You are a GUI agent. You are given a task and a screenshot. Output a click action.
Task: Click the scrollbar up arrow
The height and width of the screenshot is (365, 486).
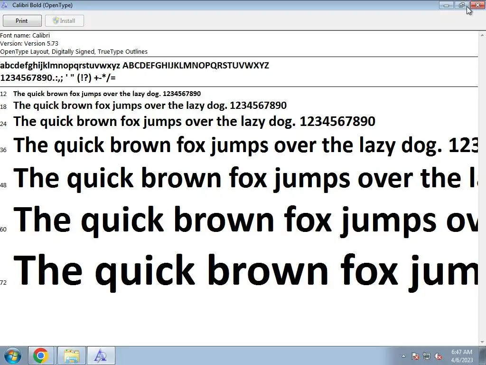pos(482,34)
